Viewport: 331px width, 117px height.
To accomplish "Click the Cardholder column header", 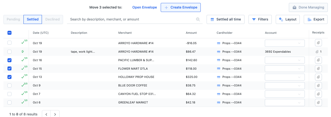I will point(224,33).
